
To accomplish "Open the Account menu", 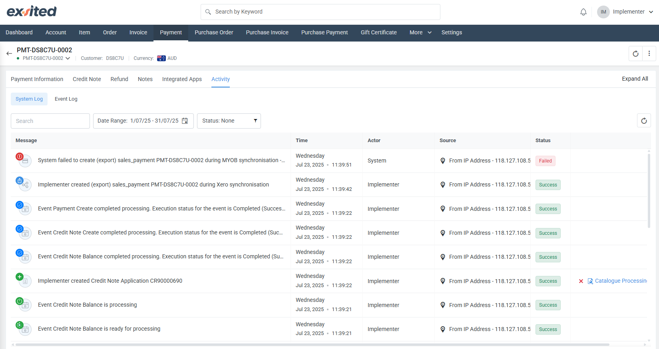I will click(56, 33).
